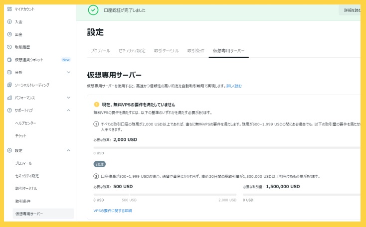Screen dimensions: 366x227
Task: Collapse the settings (設定) sidebar section chevron
Action: (69, 150)
